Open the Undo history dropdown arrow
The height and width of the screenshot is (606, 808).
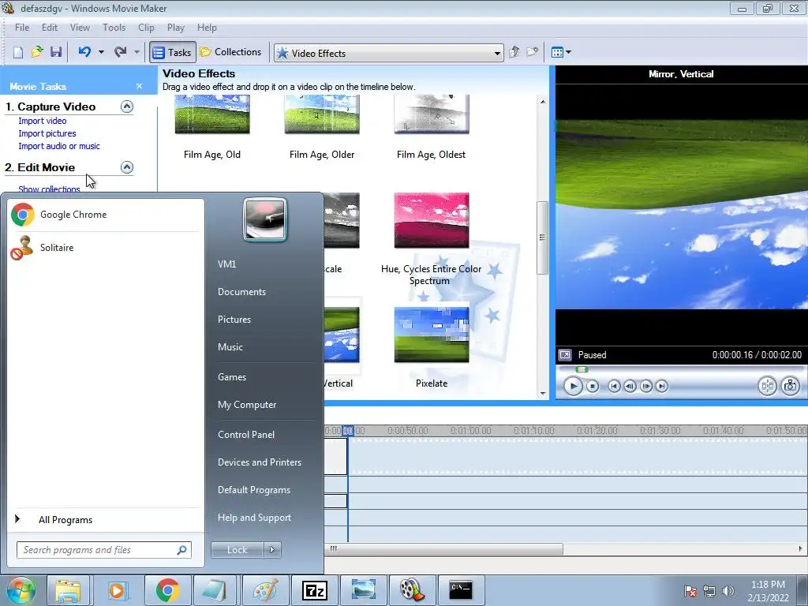[x=101, y=52]
